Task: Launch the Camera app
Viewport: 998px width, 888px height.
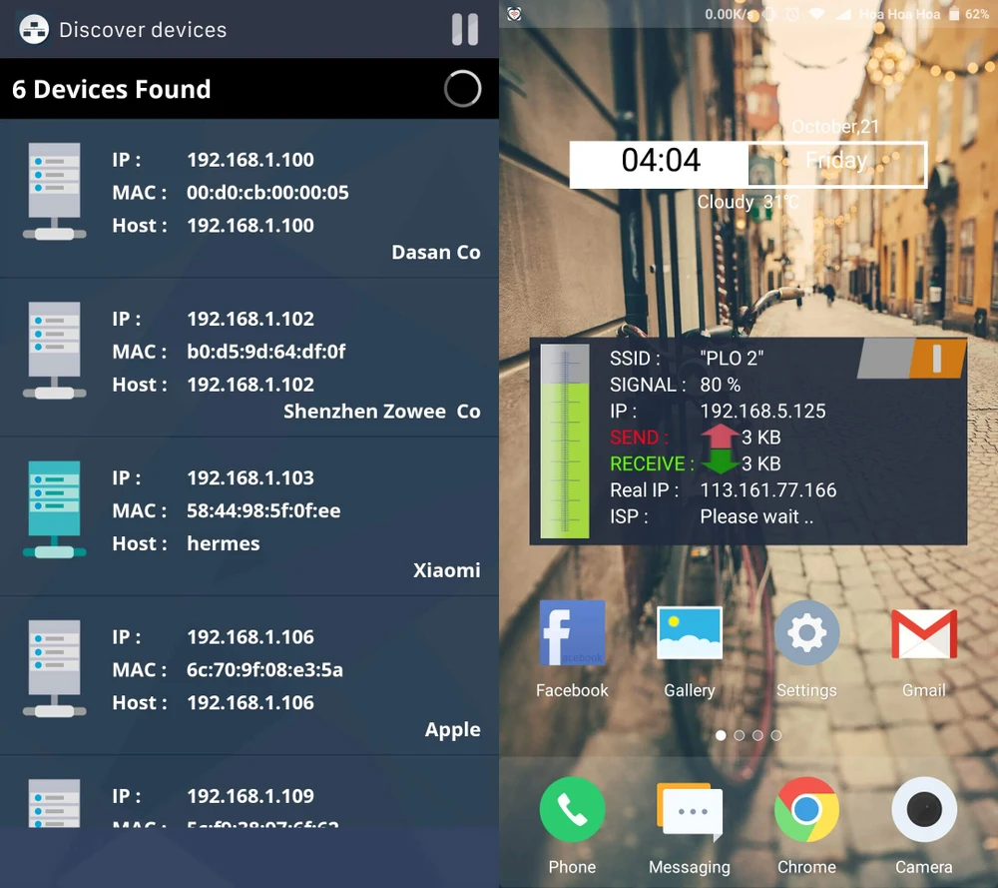Action: click(x=923, y=810)
